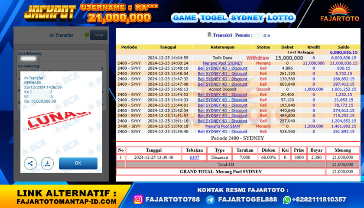Open Beli SYDNEY 4D link at 13:41:10
The width and height of the screenshot is (364, 208).
point(222,121)
